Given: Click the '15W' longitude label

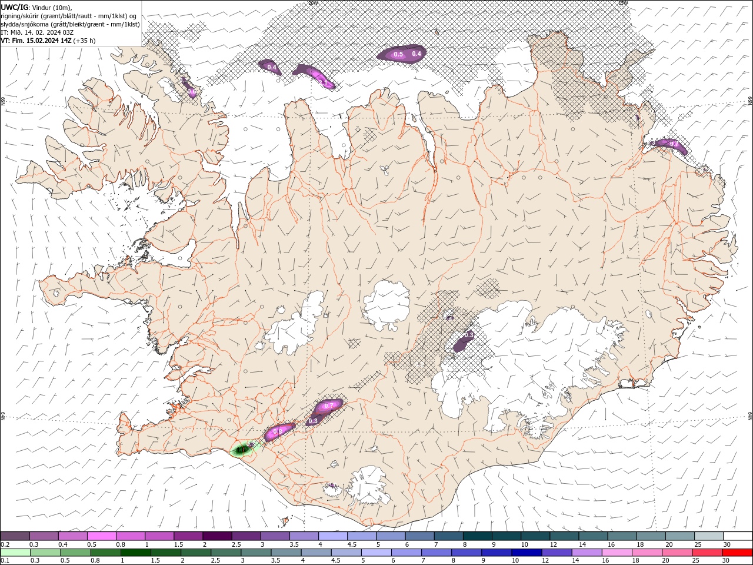Looking at the screenshot, I should point(623,3).
